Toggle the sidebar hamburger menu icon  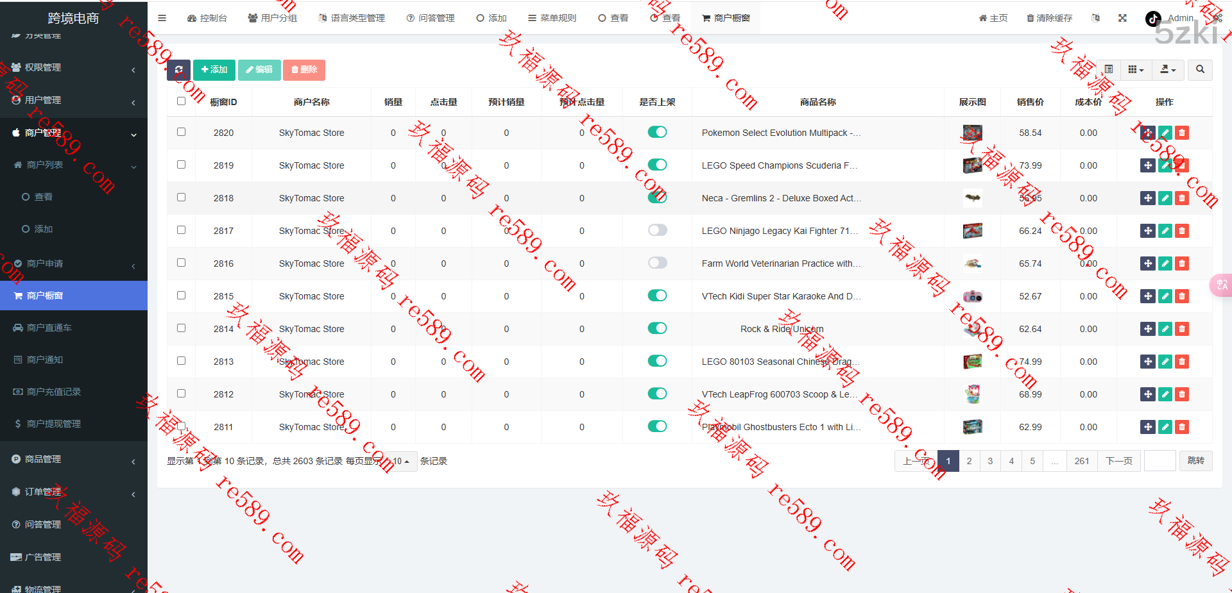point(162,18)
